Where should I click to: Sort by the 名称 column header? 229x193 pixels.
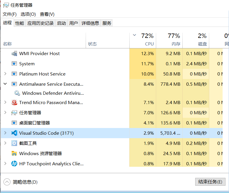coord(43,40)
